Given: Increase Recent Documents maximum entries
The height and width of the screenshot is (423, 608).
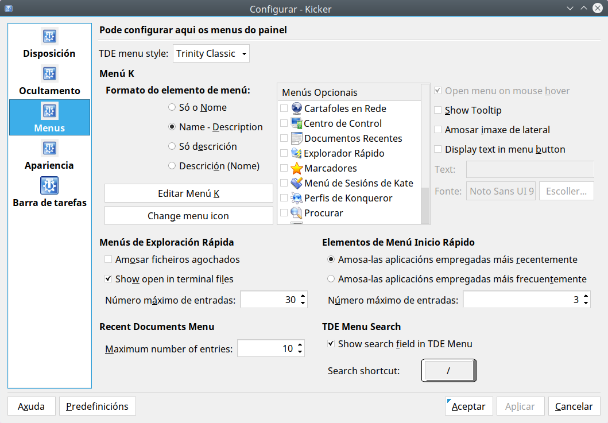Looking at the screenshot, I should 300,344.
